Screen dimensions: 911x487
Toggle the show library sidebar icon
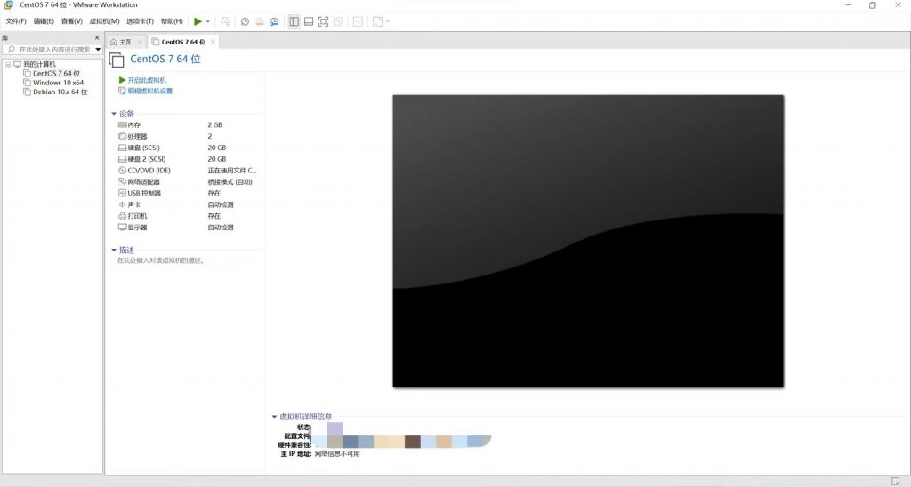(x=294, y=21)
